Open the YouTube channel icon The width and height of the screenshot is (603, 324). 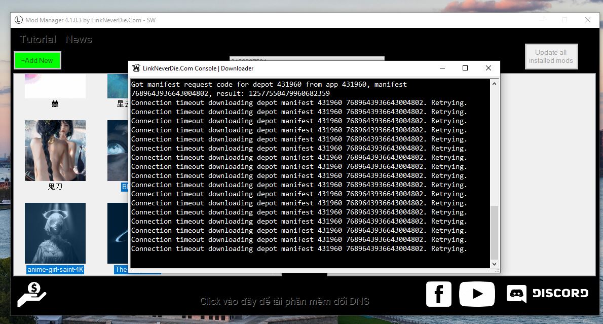477,294
